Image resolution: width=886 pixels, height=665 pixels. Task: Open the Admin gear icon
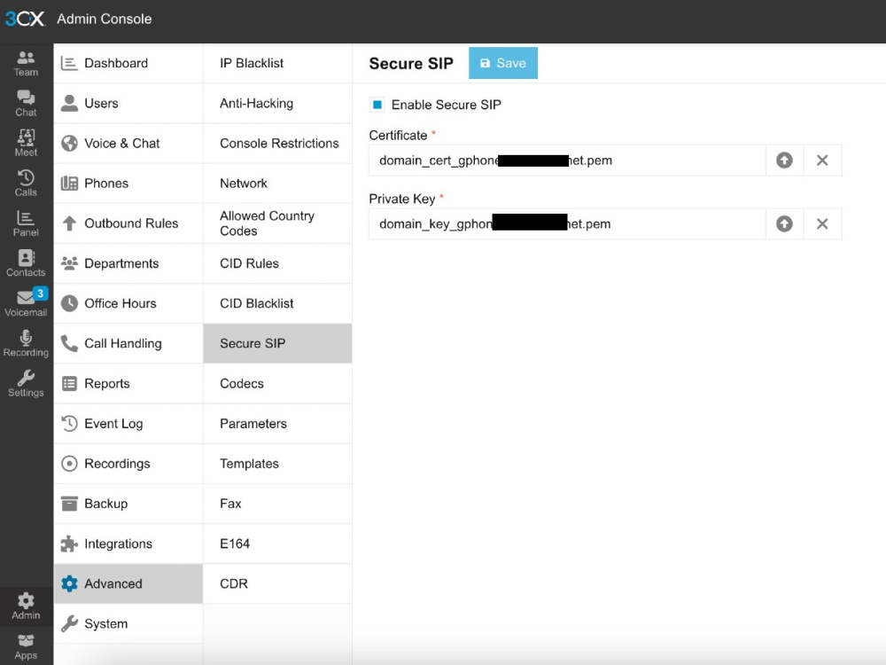(26, 606)
